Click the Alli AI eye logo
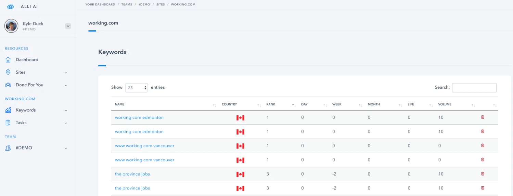The width and height of the screenshot is (513, 196). click(x=11, y=7)
